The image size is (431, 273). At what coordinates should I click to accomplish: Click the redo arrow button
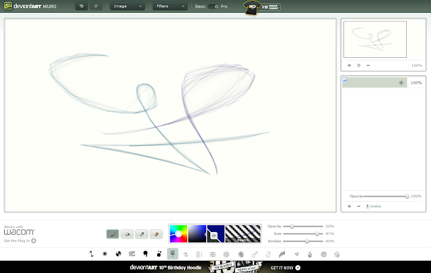point(96,6)
